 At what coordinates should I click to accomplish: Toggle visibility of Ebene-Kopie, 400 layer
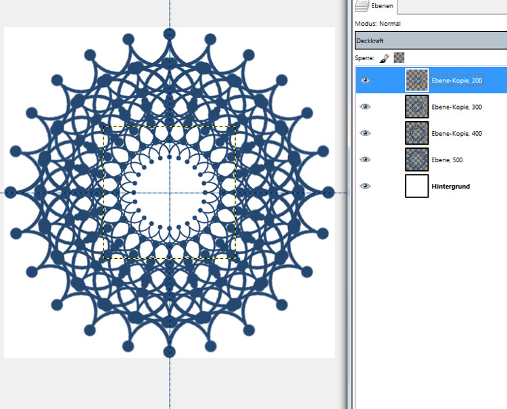coord(366,133)
